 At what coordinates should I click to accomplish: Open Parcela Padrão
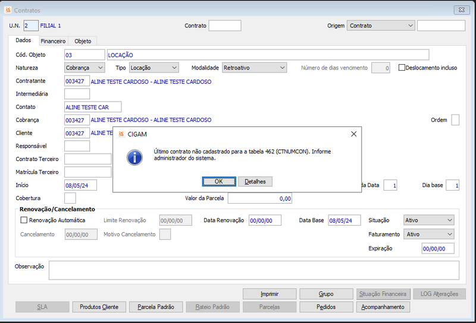click(156, 307)
